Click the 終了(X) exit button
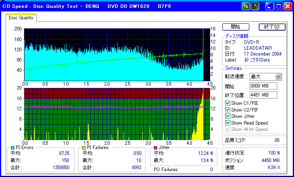The image size is (294, 177). [272, 27]
